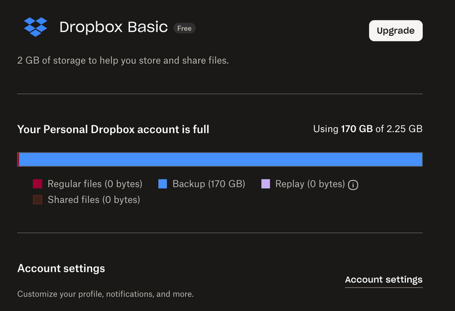Click the Replay purple color swatch
The width and height of the screenshot is (455, 311).
click(x=265, y=184)
